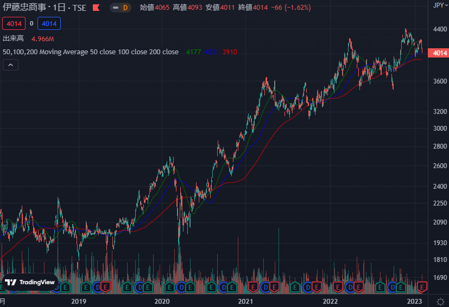Click the 3000 price axis label
Viewport: 449px width, 307px height.
point(440,129)
